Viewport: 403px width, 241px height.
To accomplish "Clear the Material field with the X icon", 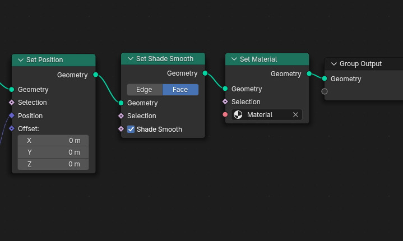I will (295, 114).
